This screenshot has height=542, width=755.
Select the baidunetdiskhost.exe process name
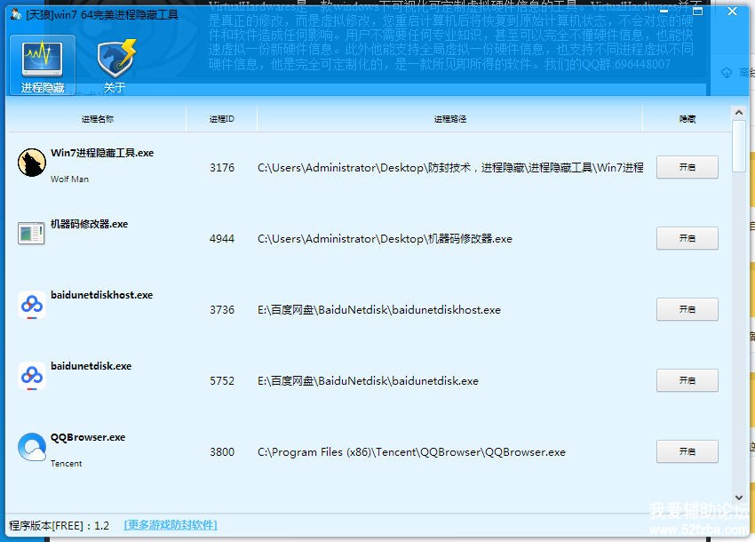pos(101,295)
